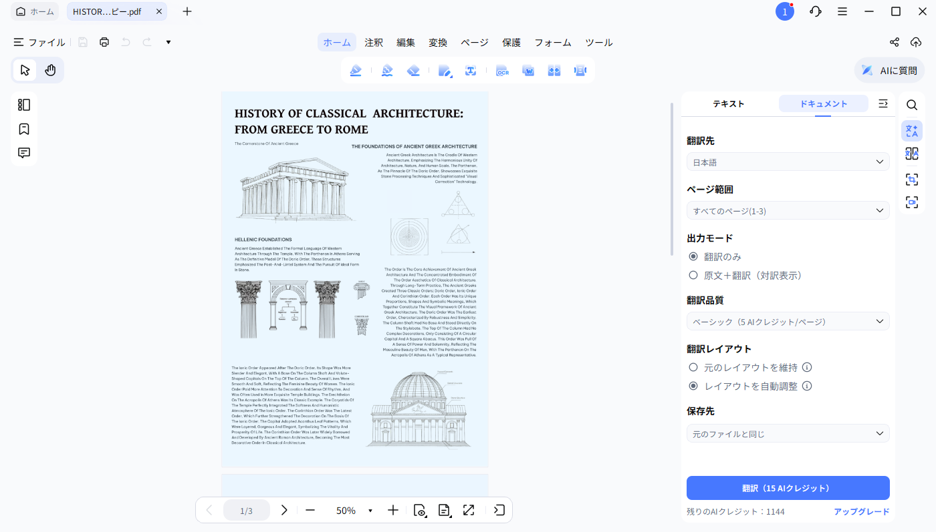936x532 pixels.
Task: Select the highlighter tool in the toolbar
Action: (x=356, y=71)
